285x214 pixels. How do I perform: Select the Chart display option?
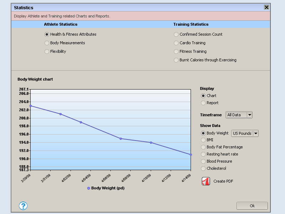[203, 96]
